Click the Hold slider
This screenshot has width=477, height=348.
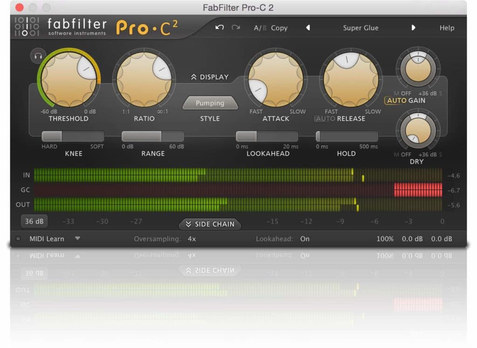pyautogui.click(x=347, y=136)
